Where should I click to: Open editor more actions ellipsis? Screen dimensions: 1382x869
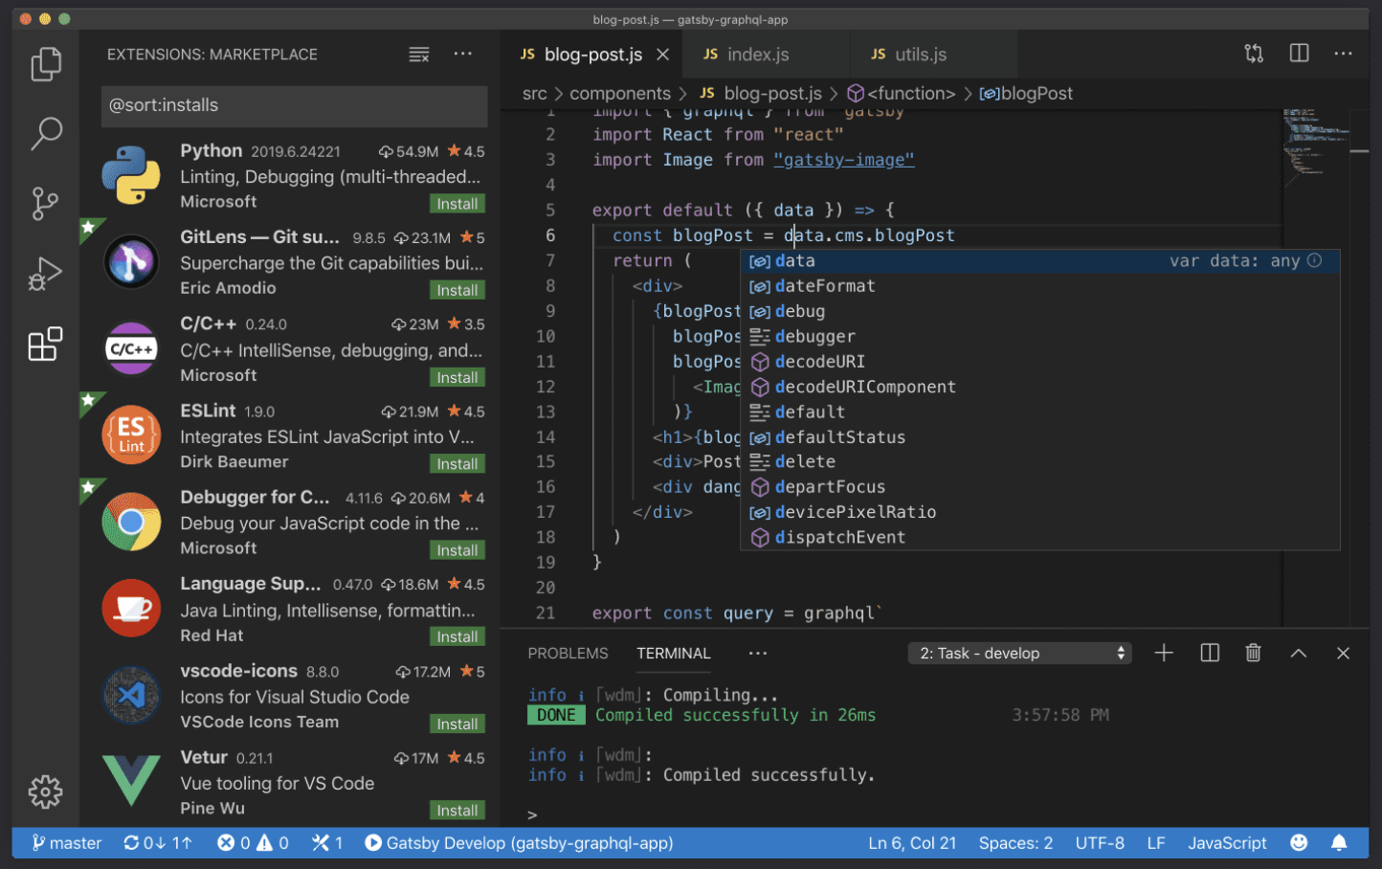pos(1344,54)
